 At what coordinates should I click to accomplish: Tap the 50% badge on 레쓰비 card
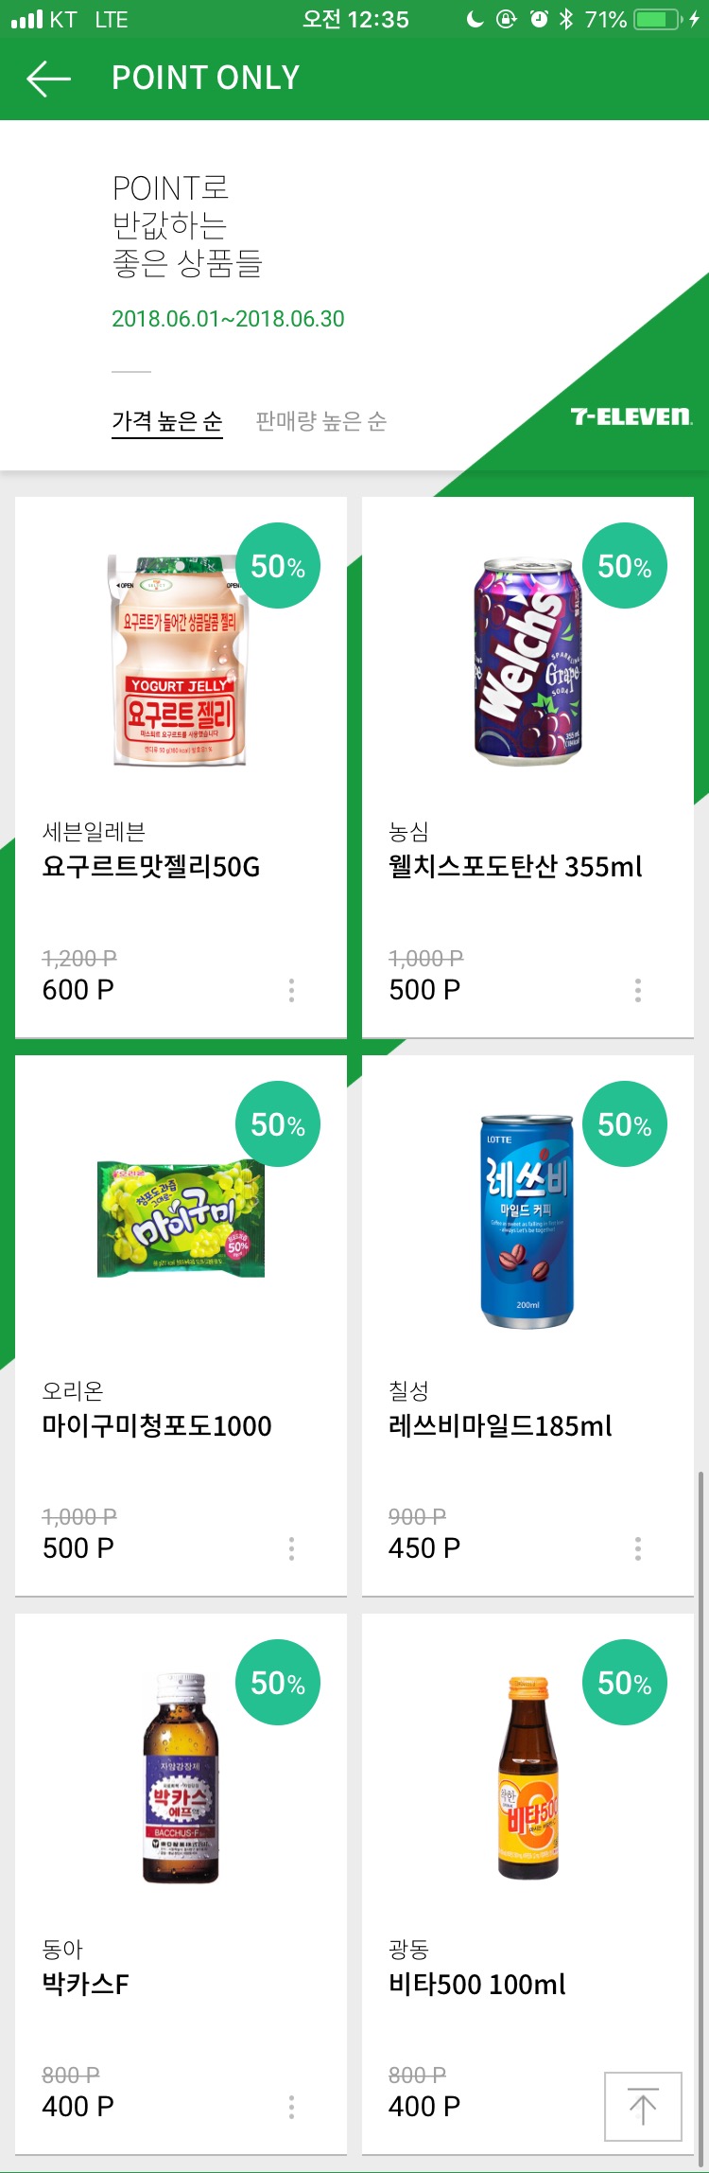pyautogui.click(x=625, y=1124)
